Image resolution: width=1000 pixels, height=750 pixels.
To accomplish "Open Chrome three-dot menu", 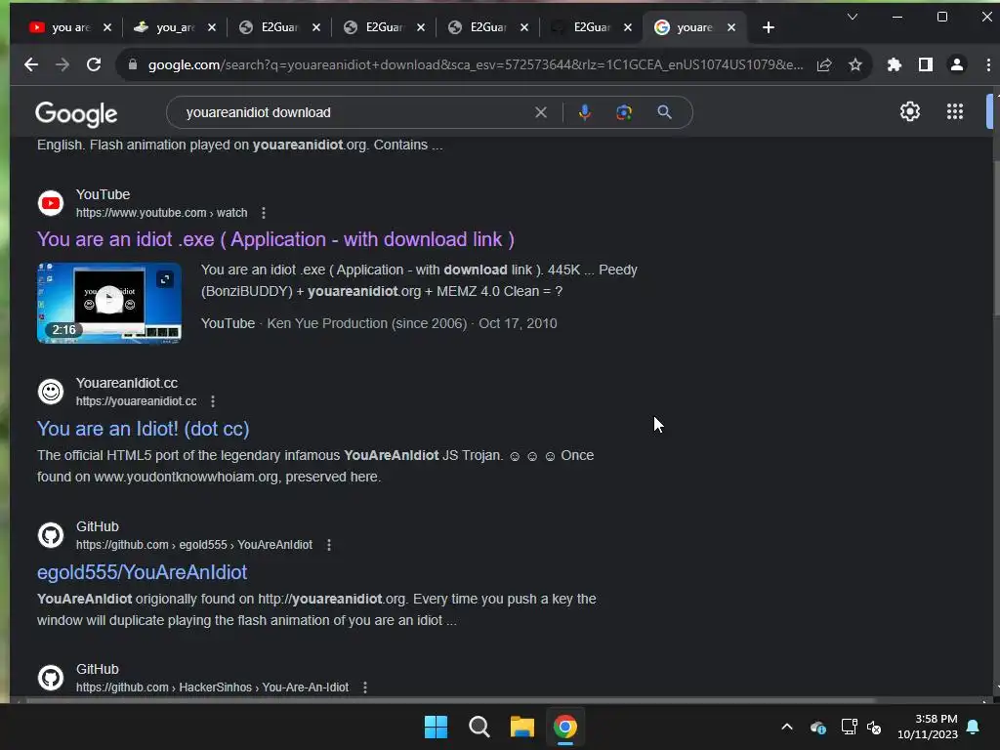I will (x=988, y=64).
